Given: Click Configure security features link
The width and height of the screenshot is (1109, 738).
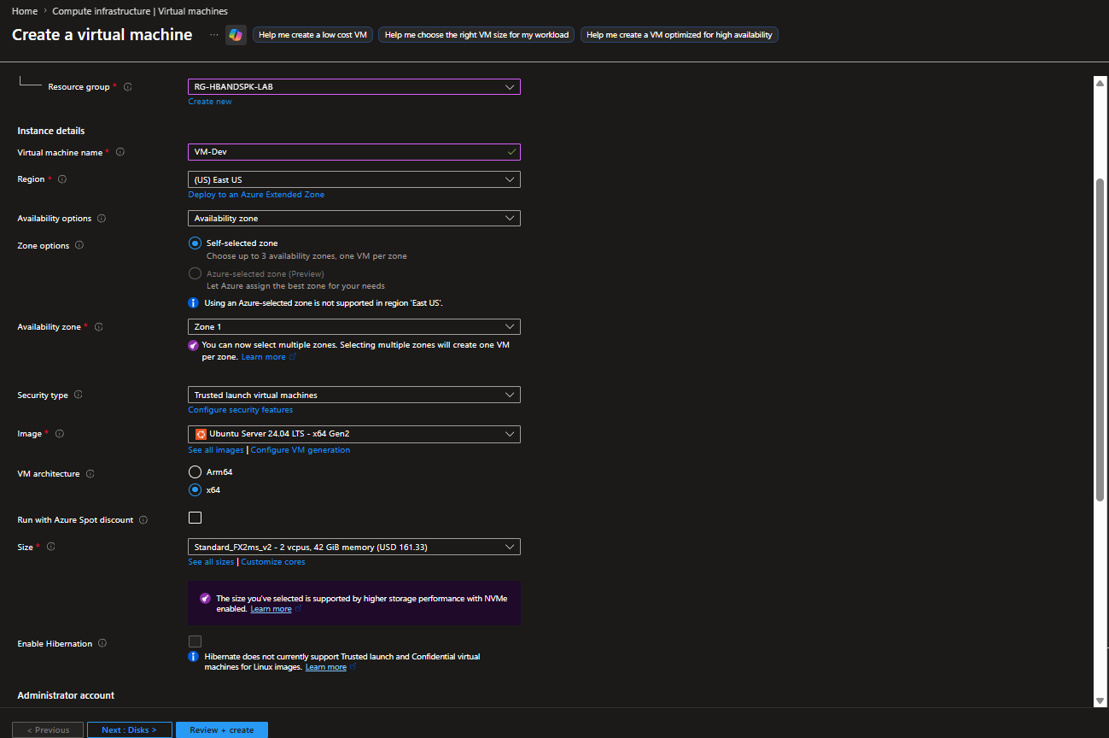Looking at the screenshot, I should click(x=241, y=410).
